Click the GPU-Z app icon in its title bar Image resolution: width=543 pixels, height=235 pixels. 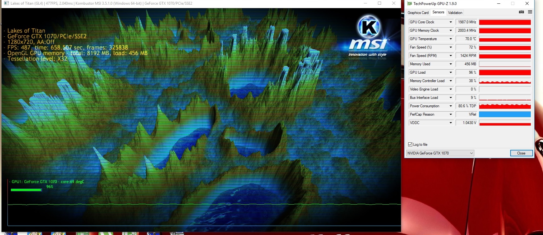[409, 4]
